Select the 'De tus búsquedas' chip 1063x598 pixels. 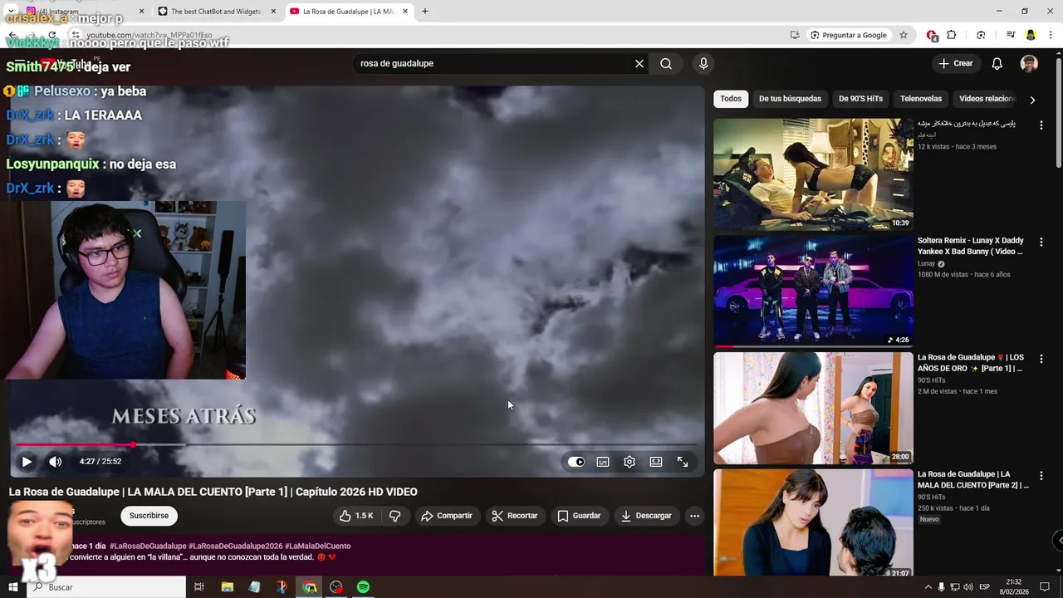[x=790, y=99]
